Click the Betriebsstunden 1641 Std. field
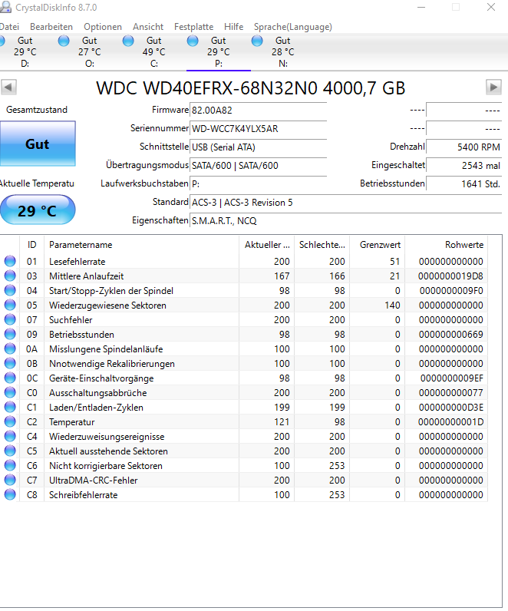508x611 pixels. tap(464, 184)
